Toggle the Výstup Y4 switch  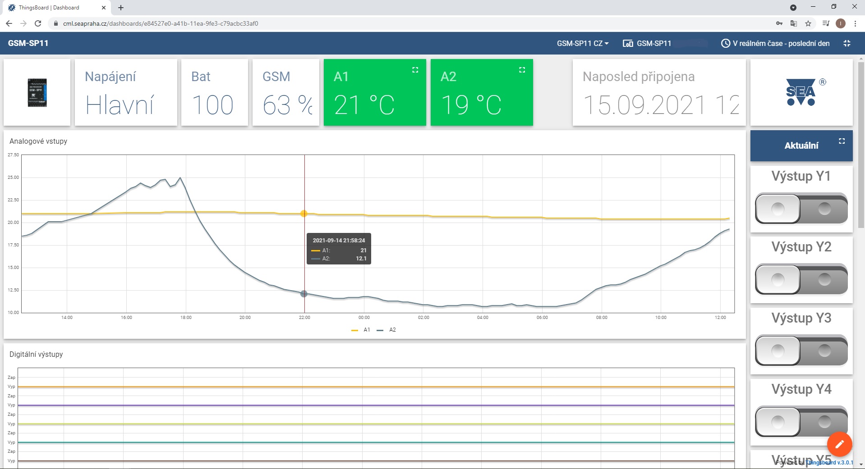point(801,422)
